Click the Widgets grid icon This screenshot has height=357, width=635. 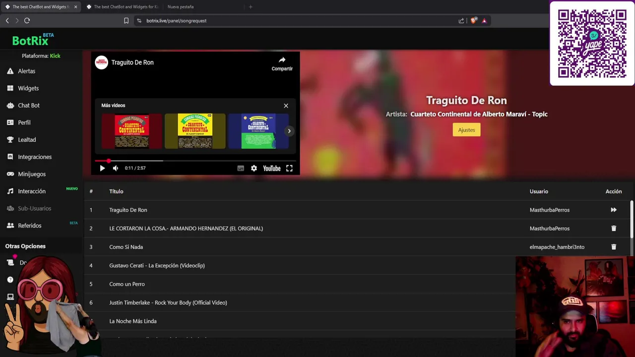(x=10, y=88)
